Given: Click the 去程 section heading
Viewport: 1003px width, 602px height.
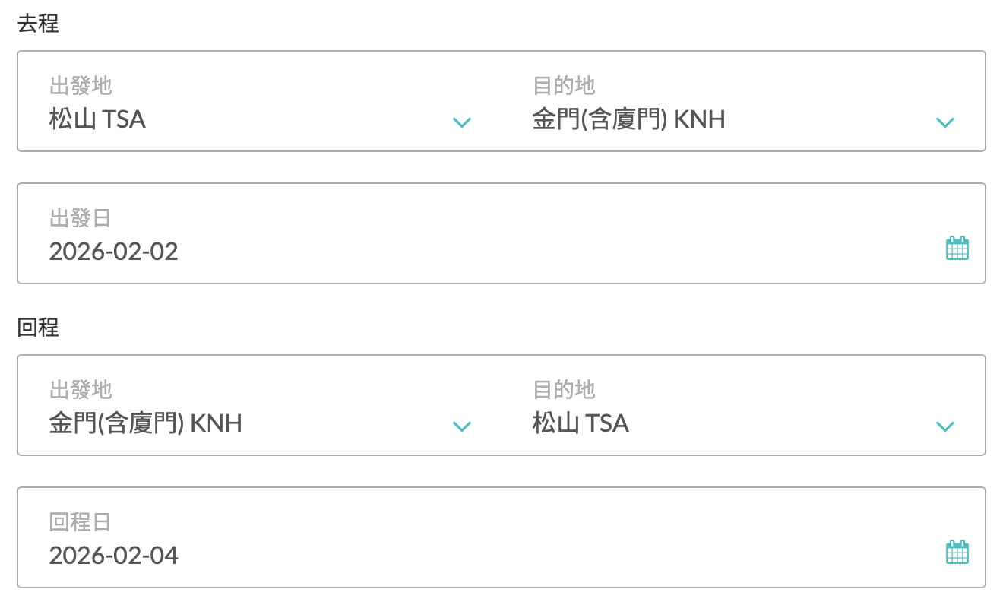Looking at the screenshot, I should click(37, 24).
